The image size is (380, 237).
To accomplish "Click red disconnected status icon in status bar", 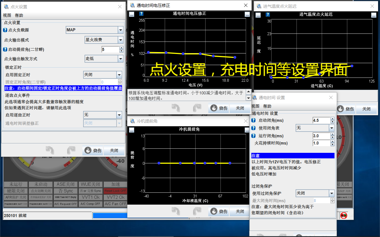I will (x=344, y=215).
